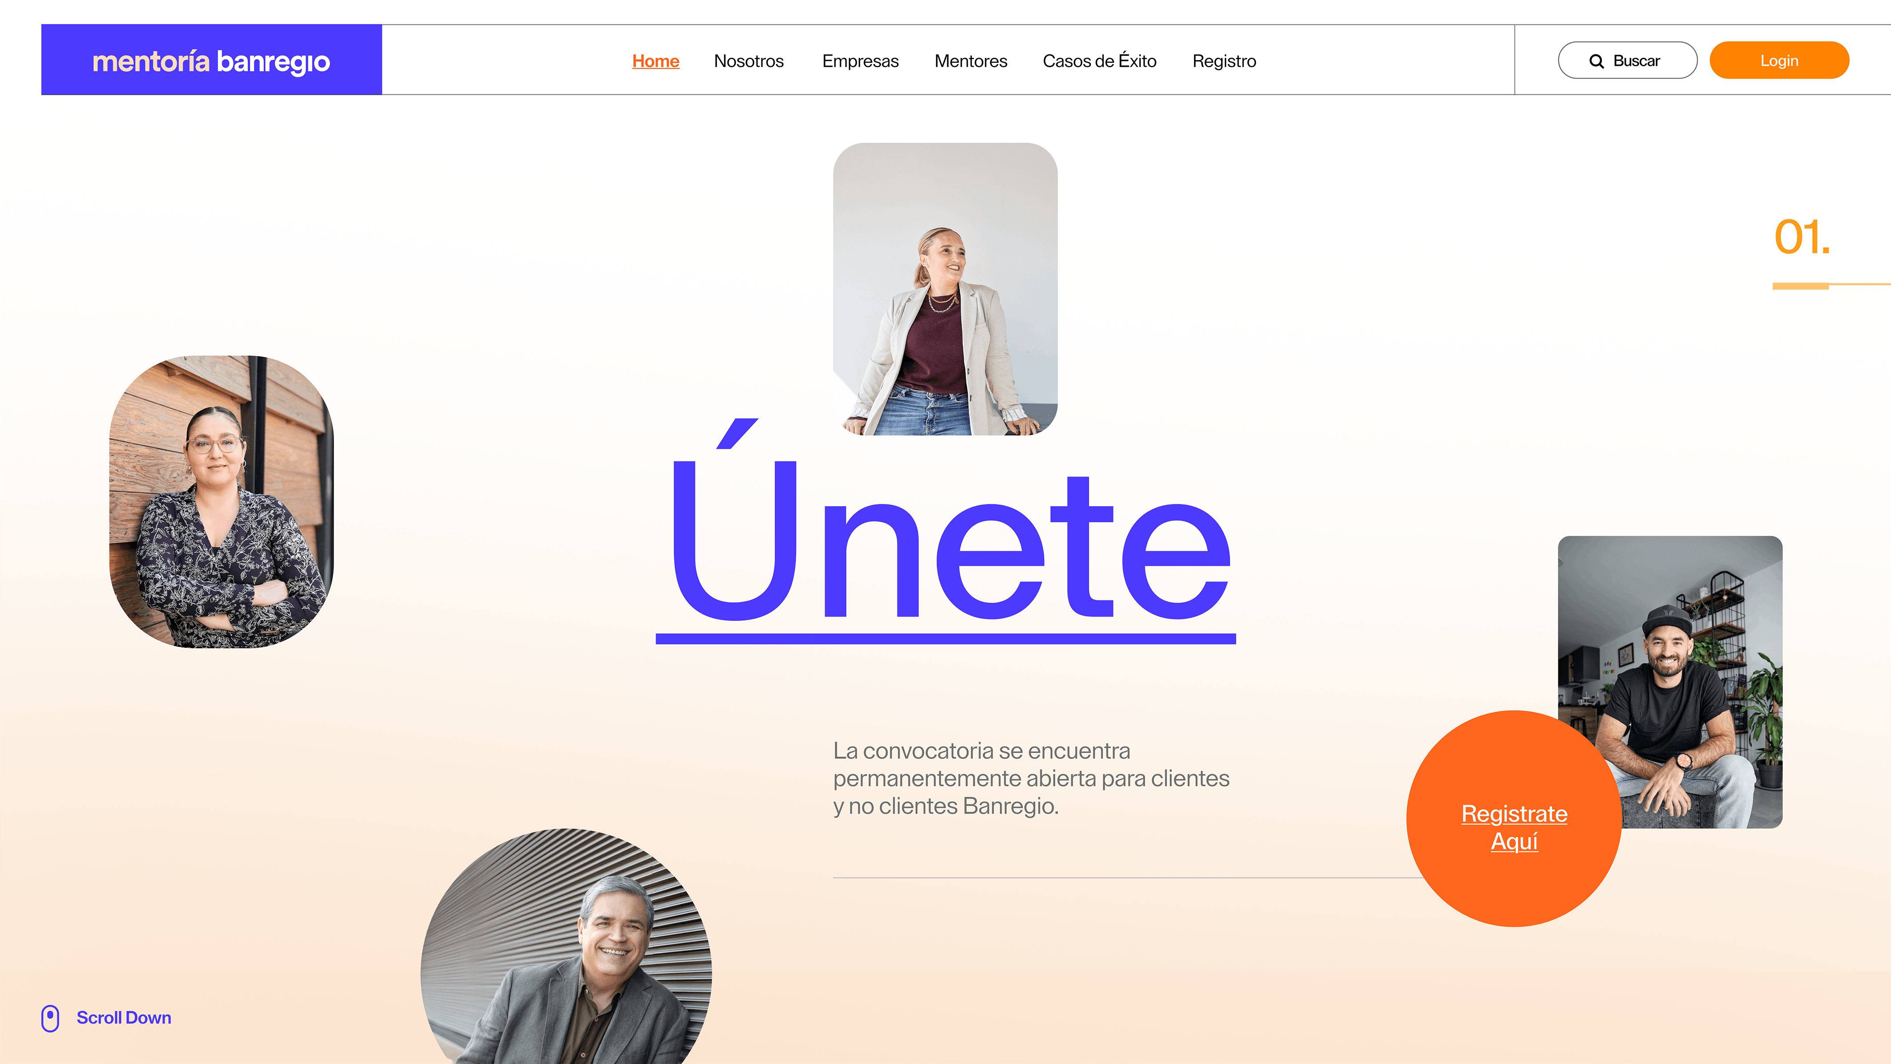The image size is (1891, 1064).
Task: Open circular photo of gray-haired man
Action: point(566,946)
